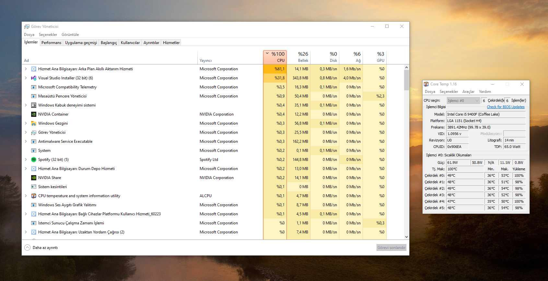Screen dimensions: 548x281
Task: Click the Windows Gezgini folder icon
Action: pyautogui.click(x=34, y=123)
